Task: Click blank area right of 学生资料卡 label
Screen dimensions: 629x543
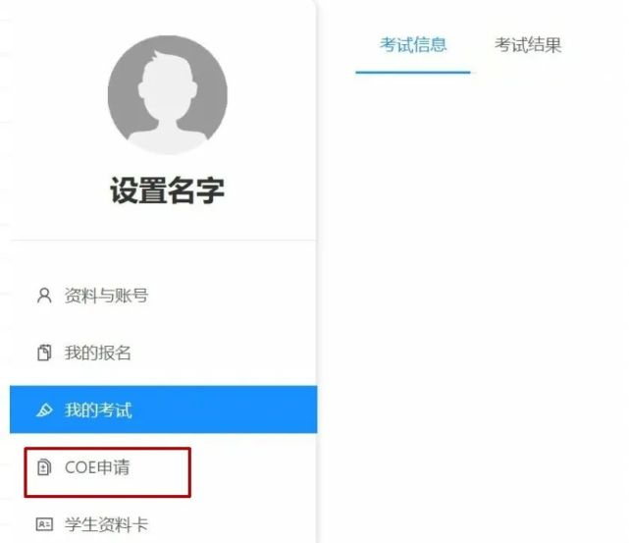Action: 233,524
